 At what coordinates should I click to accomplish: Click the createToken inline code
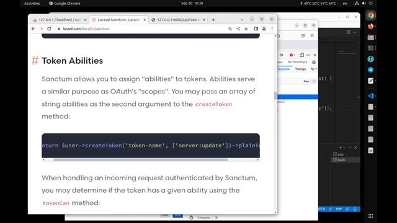213,104
